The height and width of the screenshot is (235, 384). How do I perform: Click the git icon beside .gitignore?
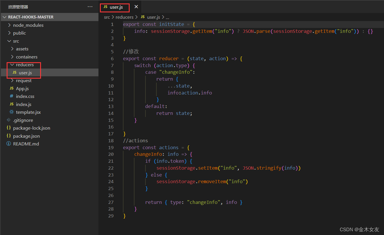click(x=9, y=120)
